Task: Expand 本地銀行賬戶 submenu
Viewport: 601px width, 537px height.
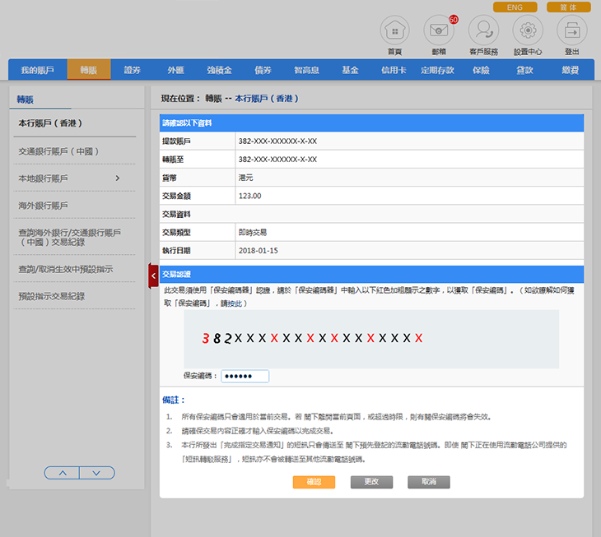Action: point(117,178)
